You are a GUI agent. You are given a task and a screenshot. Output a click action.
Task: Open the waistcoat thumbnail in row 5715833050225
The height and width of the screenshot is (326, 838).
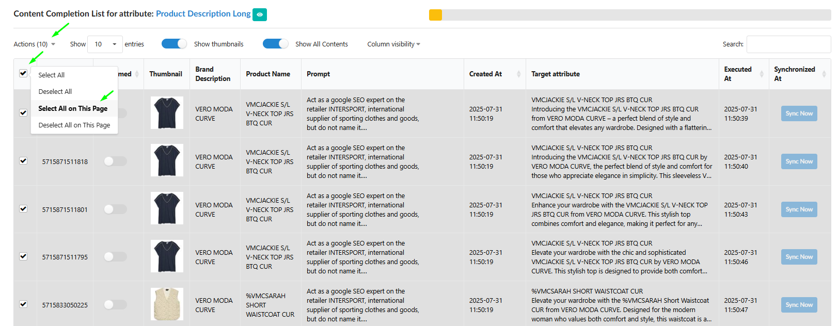[x=167, y=304]
